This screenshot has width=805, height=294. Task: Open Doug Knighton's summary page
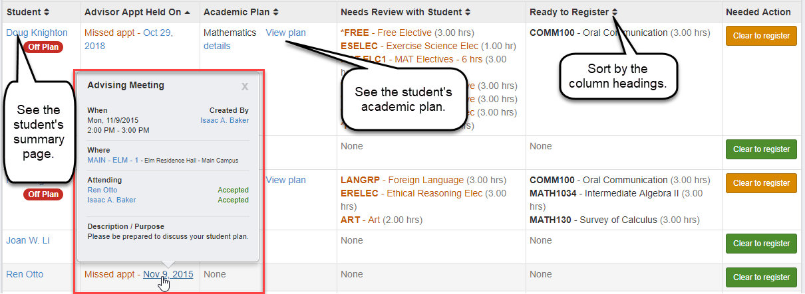[x=37, y=33]
